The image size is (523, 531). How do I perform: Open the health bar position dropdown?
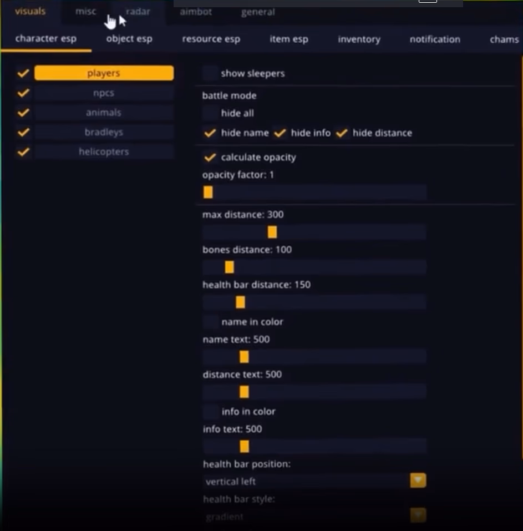418,481
